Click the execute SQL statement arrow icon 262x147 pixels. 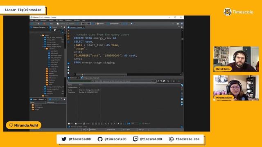(x=68, y=31)
